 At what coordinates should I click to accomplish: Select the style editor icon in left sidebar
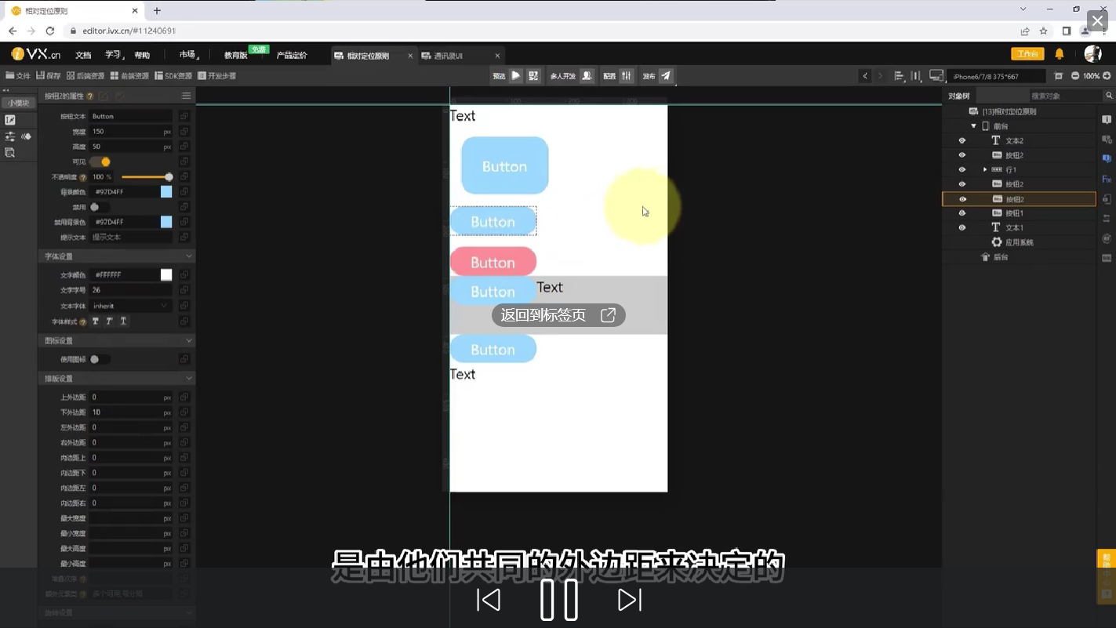[10, 120]
